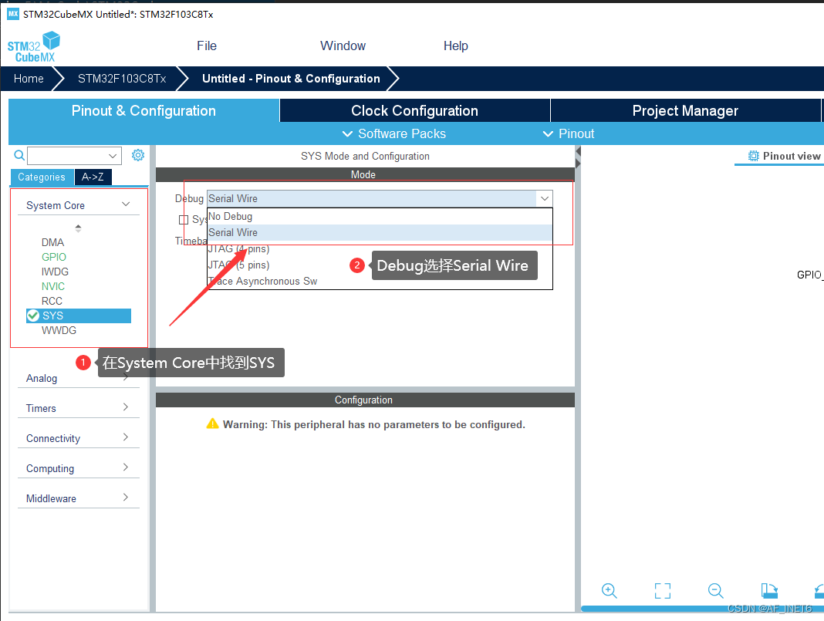This screenshot has height=621, width=824.
Task: Switch to A->Z tab
Action: pos(93,177)
